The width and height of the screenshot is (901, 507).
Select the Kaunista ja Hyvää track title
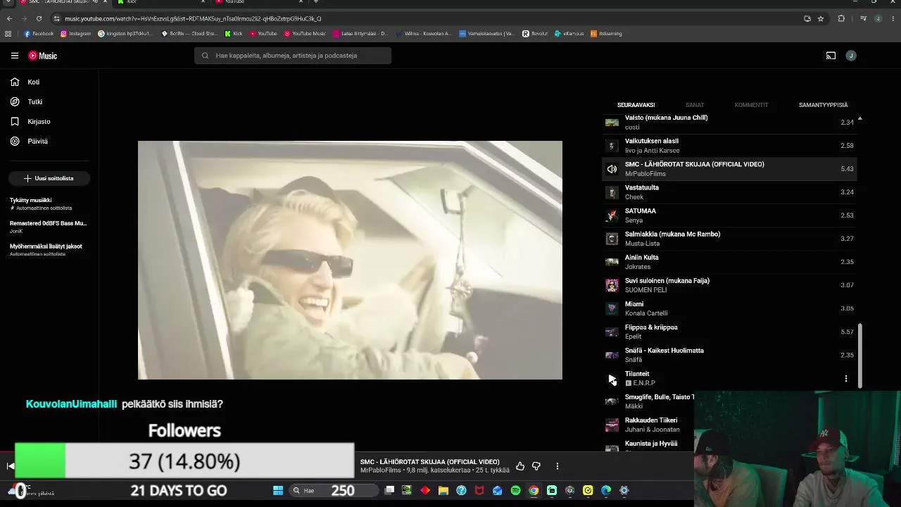pos(651,444)
